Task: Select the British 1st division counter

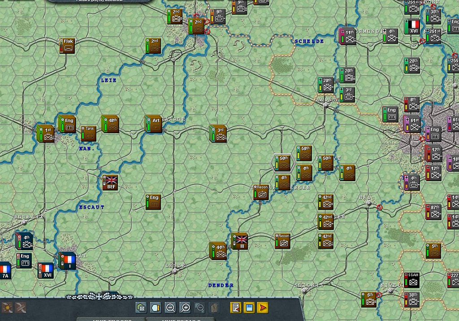Action: [46, 134]
